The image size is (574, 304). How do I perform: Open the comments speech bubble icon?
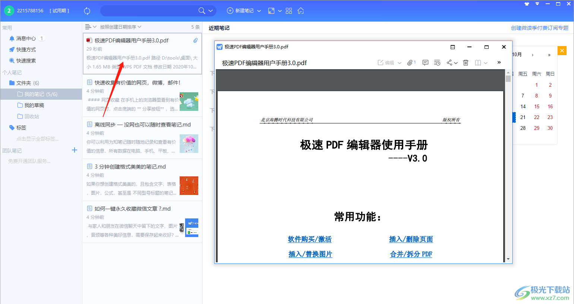425,63
